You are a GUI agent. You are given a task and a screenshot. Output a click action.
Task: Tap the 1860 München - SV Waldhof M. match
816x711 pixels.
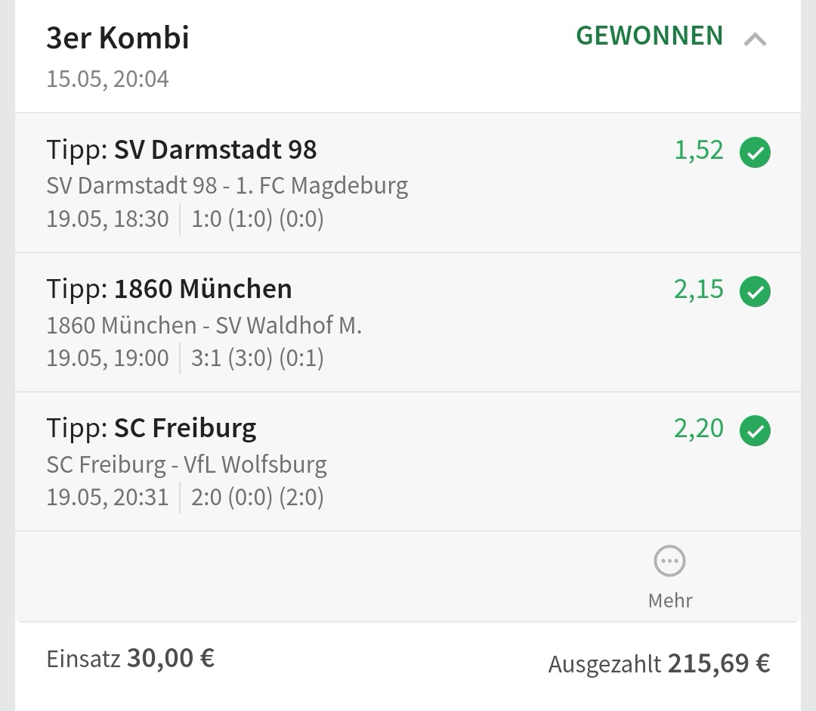204,325
